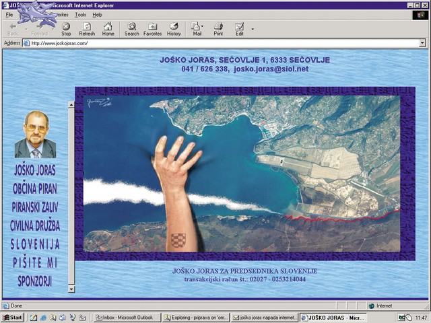Click the last quick launch icon
The height and width of the screenshot is (323, 431).
click(82, 318)
